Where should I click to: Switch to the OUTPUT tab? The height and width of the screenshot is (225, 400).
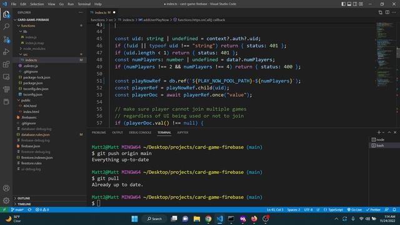coord(117,132)
